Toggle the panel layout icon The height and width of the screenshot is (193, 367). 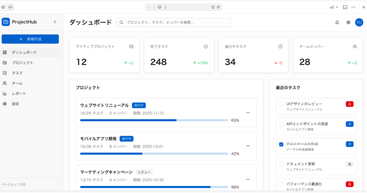pos(345,7)
